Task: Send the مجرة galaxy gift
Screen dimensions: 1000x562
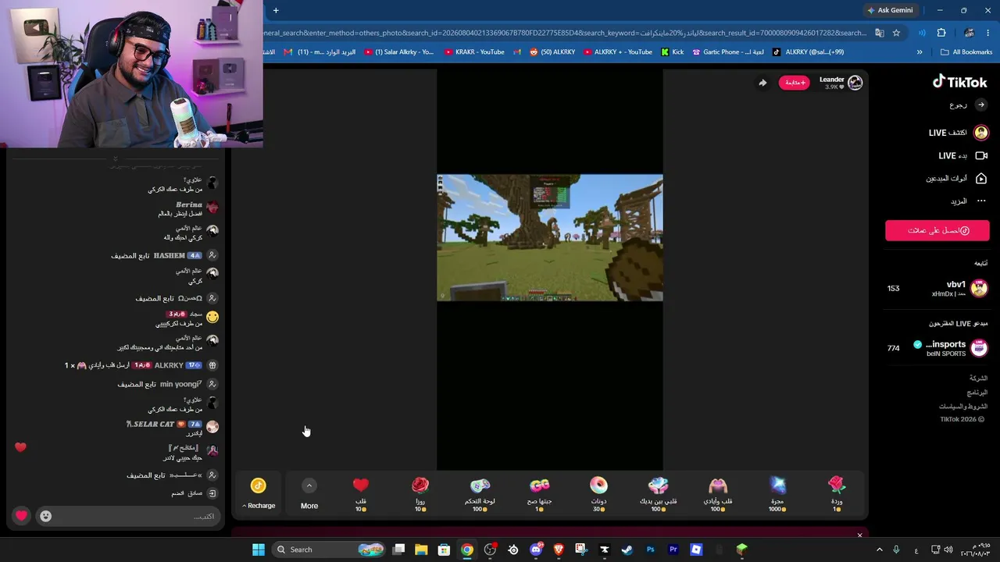Action: pos(777,494)
